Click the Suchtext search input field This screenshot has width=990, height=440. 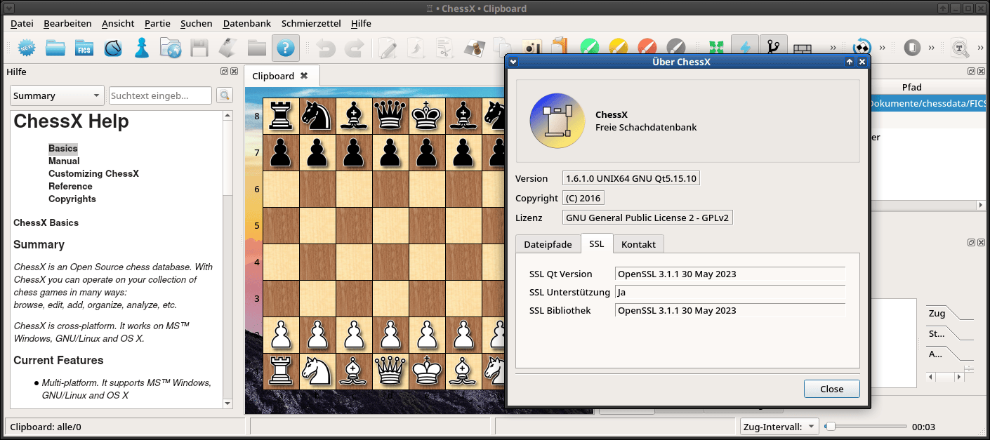[159, 95]
